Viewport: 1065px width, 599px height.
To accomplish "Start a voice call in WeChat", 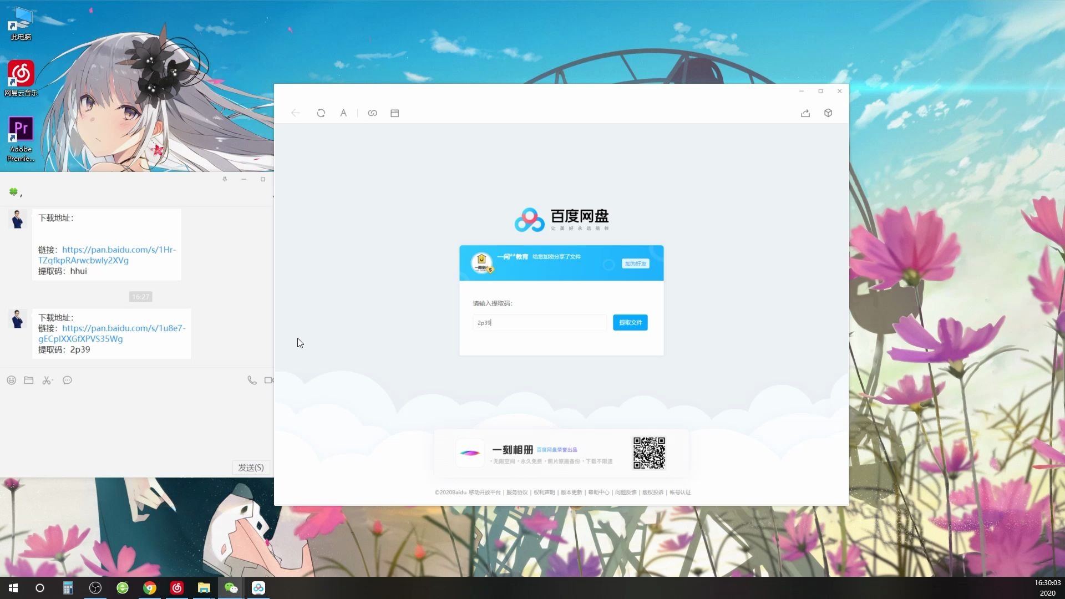I will 252,380.
